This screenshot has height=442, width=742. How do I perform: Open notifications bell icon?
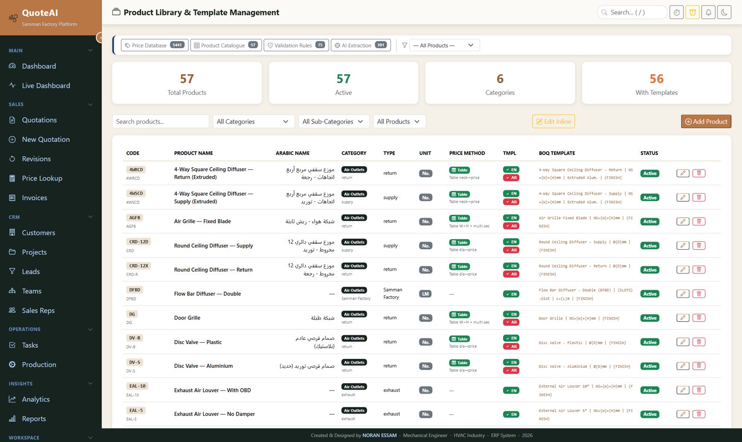point(708,13)
